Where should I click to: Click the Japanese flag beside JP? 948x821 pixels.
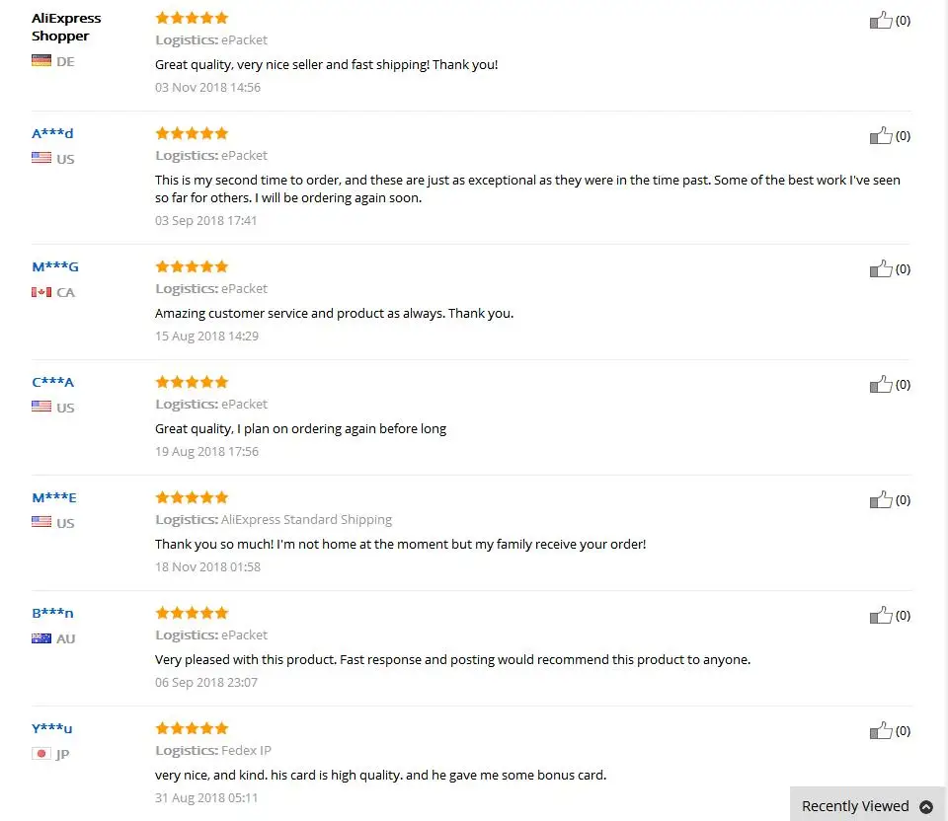tap(41, 753)
